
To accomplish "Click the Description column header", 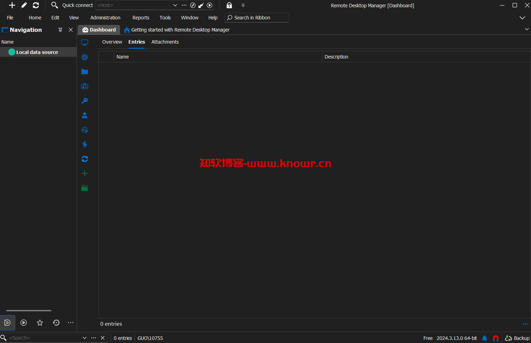I will 426,57.
